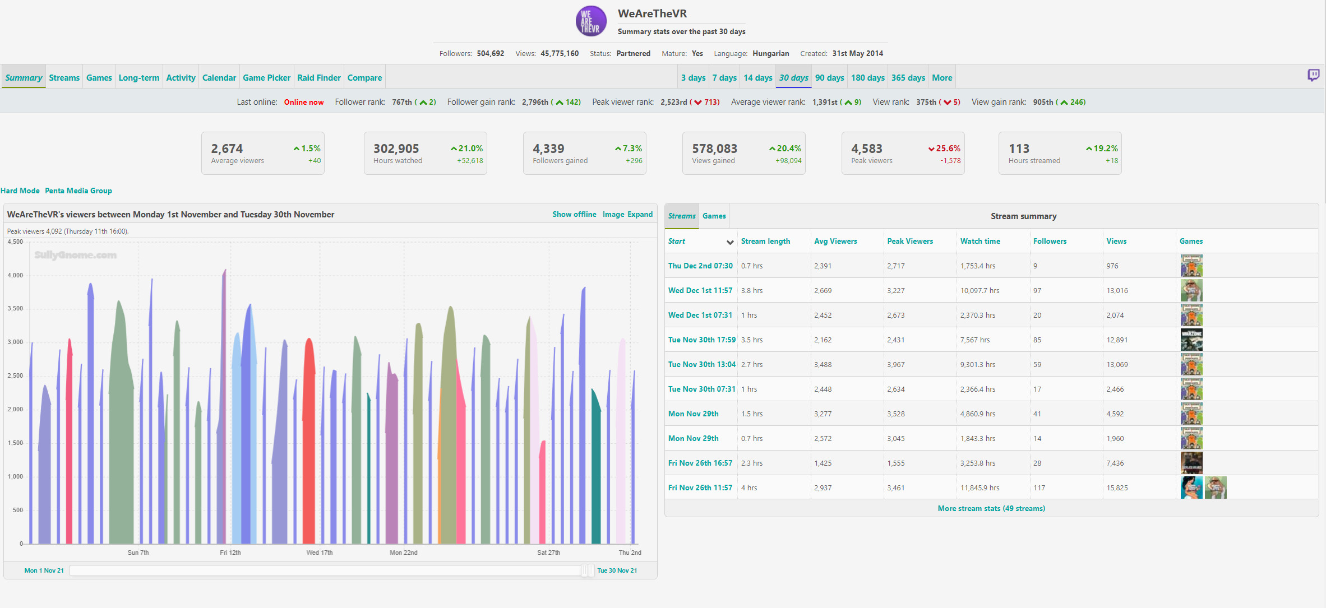The height and width of the screenshot is (608, 1326).
Task: Click the Warzone game thumbnail icon
Action: 1191,340
